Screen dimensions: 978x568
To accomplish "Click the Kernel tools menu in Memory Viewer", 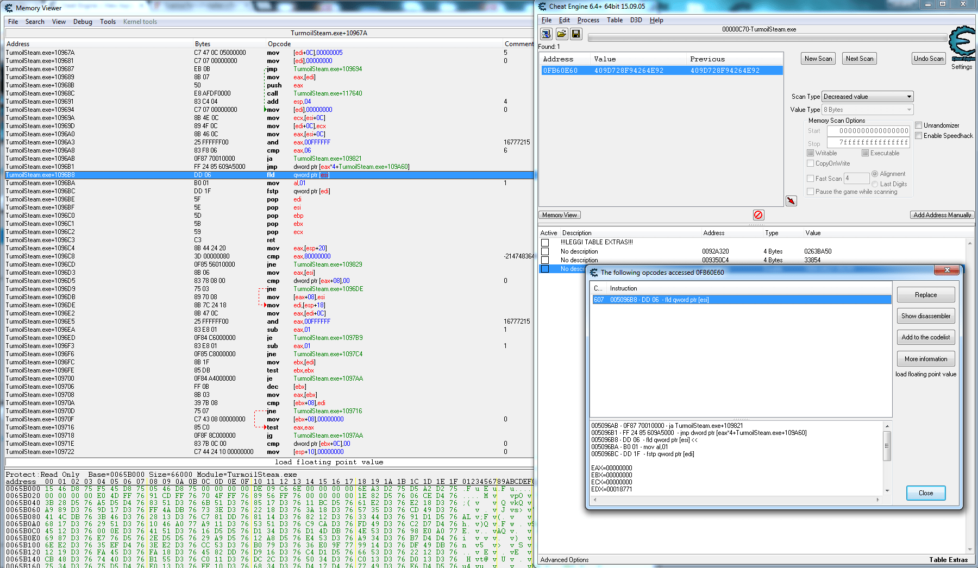I will tap(140, 22).
